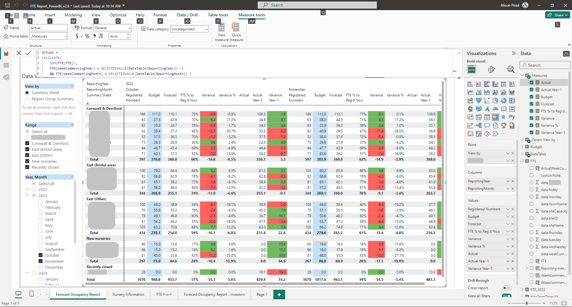Collapse the 2023 year tree node

click(x=27, y=195)
